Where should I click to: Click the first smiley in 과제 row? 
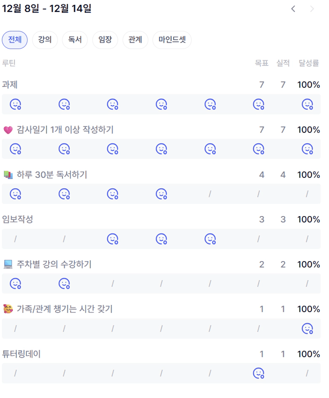(16, 104)
